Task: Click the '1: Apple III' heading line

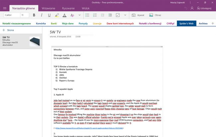Action: click(x=59, y=95)
